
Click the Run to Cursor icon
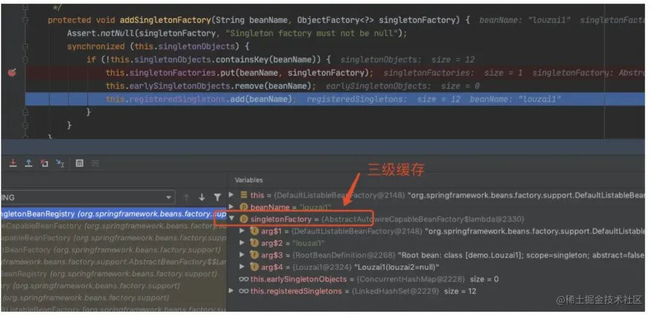pos(60,163)
